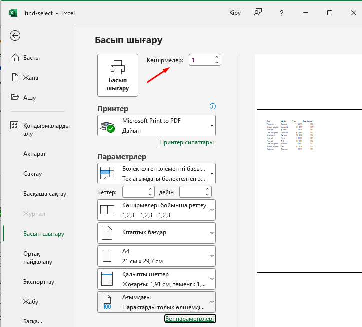
Task: Select Ортақ пайдалану in the sidebar
Action: [38, 258]
